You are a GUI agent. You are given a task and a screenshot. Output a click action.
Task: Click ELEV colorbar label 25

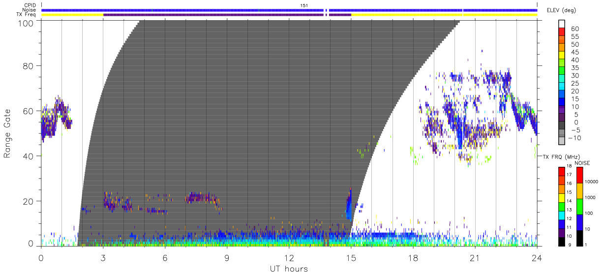(x=574, y=83)
